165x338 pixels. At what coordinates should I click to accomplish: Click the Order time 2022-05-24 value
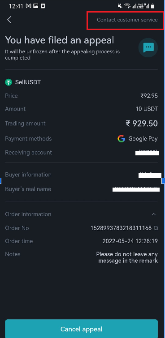click(x=130, y=241)
